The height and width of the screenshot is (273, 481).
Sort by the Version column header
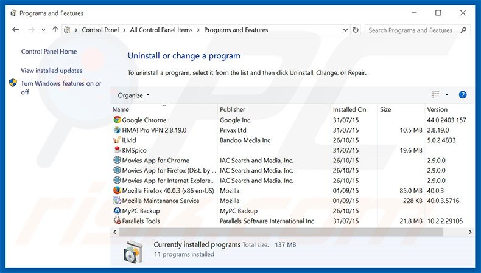pyautogui.click(x=437, y=109)
